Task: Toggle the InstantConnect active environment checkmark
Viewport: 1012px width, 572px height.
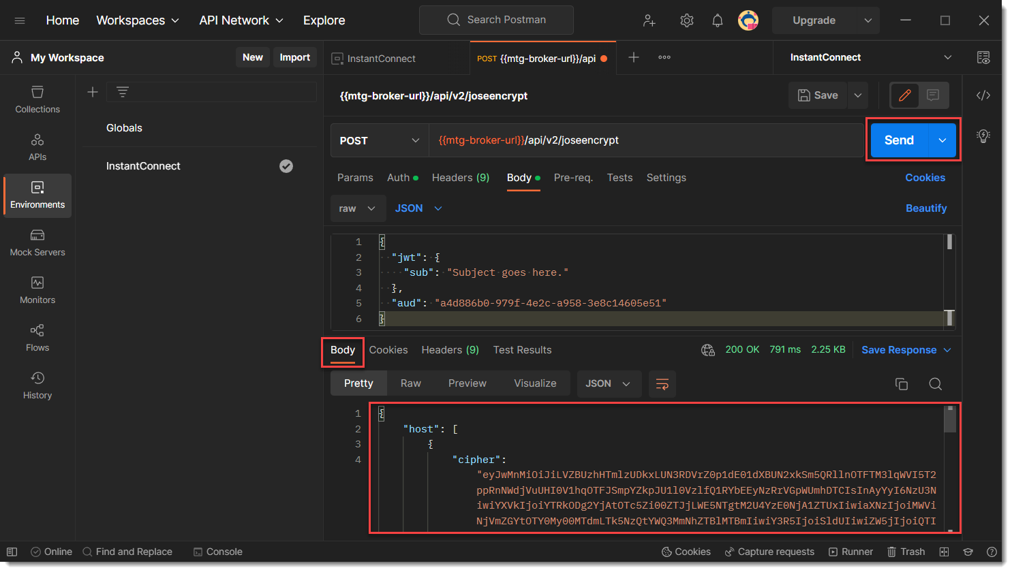Action: 286,166
